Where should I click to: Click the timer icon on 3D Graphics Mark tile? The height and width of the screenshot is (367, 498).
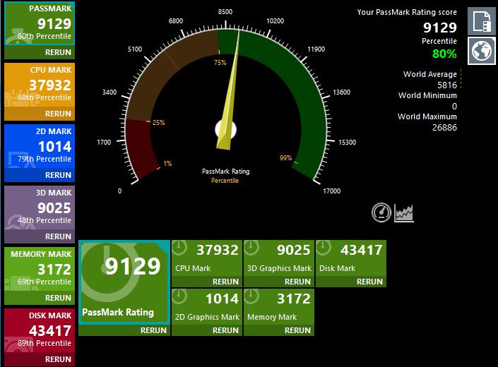coord(251,248)
